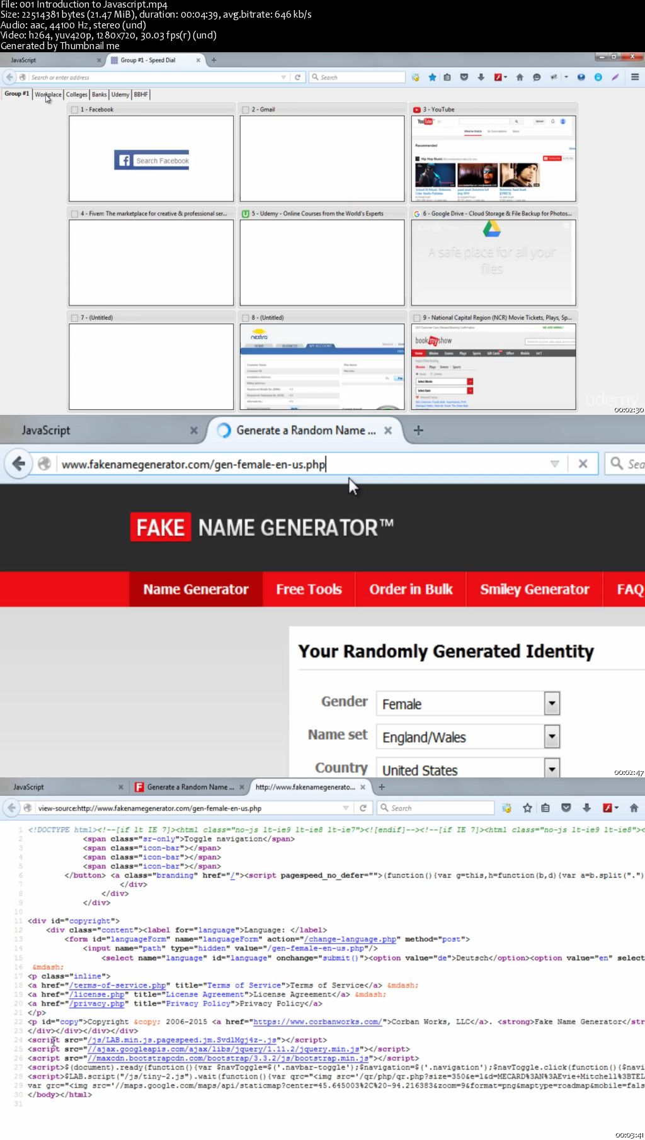Viewport: 645px width, 1140px height.
Task: Tick the checkbox on dial 8 - (Untitled)
Action: pos(246,318)
